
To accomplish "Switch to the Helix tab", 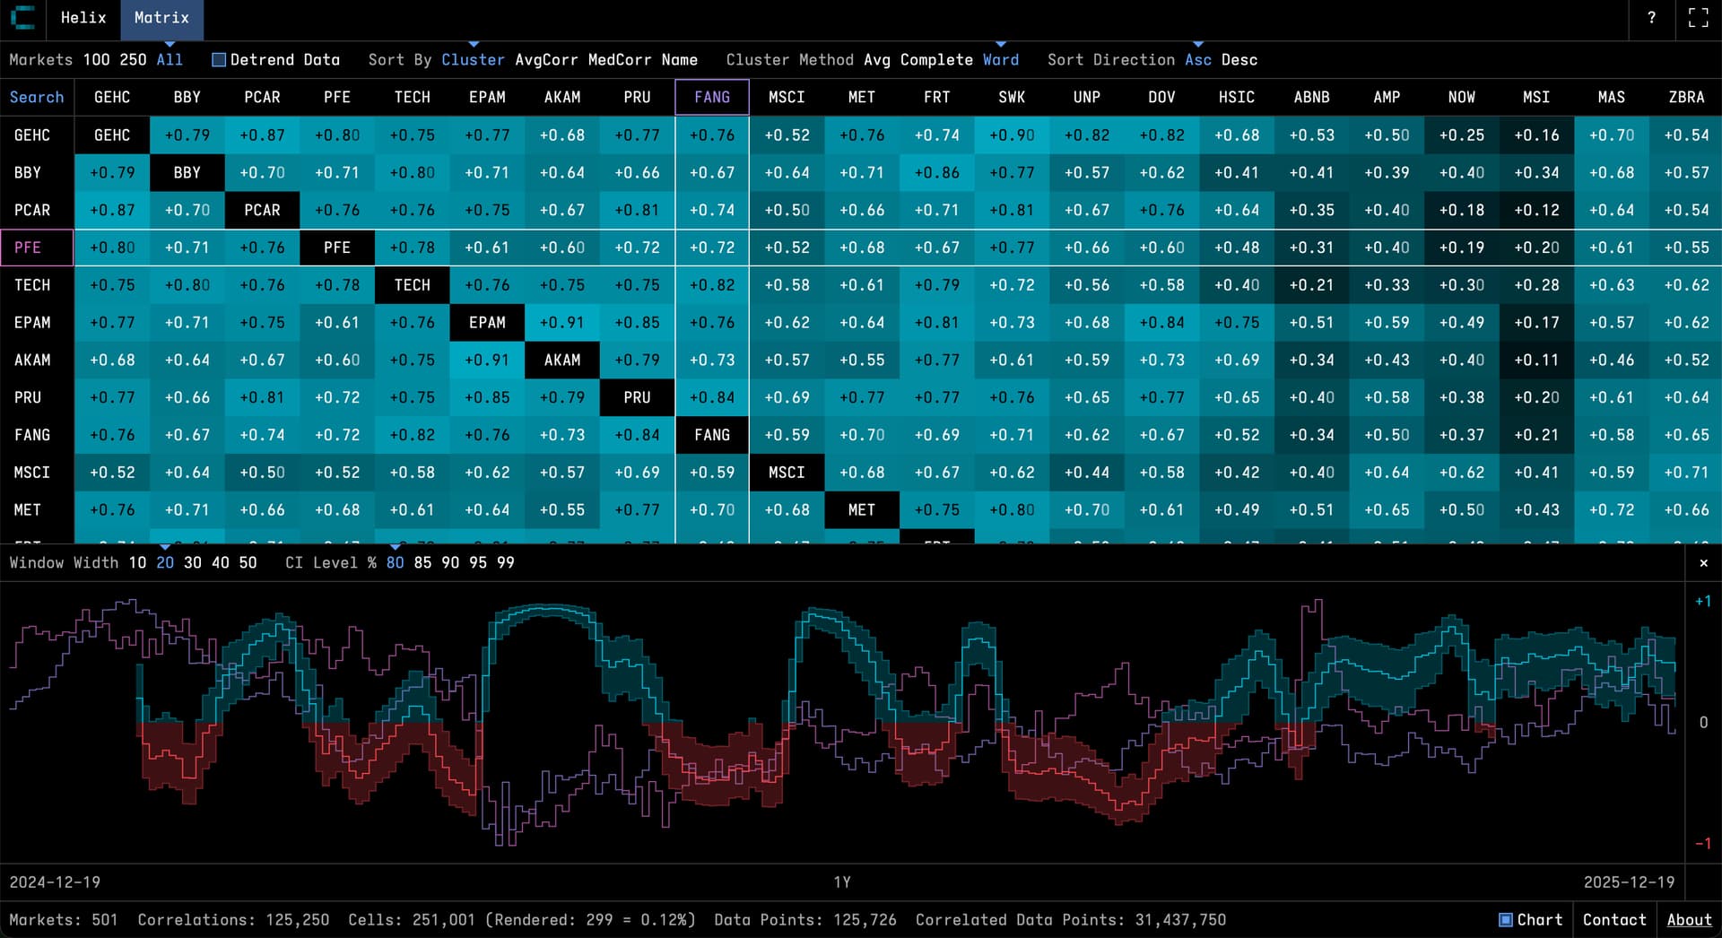I will [x=83, y=18].
